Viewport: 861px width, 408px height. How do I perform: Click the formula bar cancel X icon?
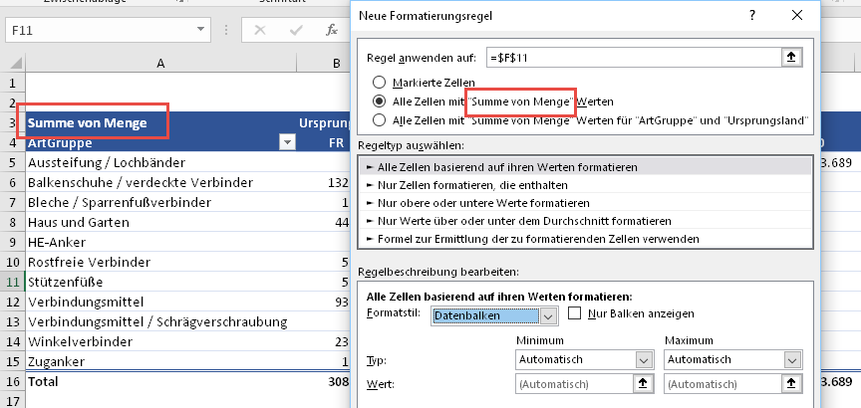click(x=260, y=30)
